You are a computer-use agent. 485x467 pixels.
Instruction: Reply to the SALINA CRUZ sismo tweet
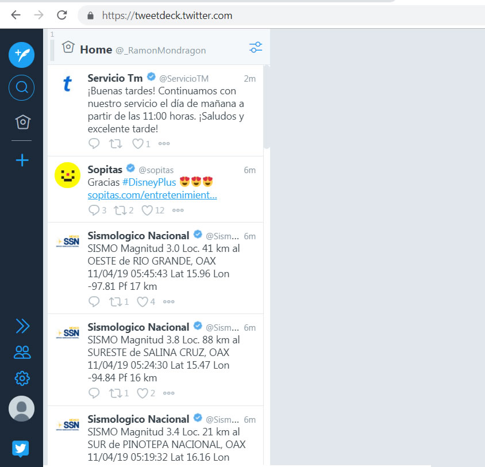(x=94, y=393)
